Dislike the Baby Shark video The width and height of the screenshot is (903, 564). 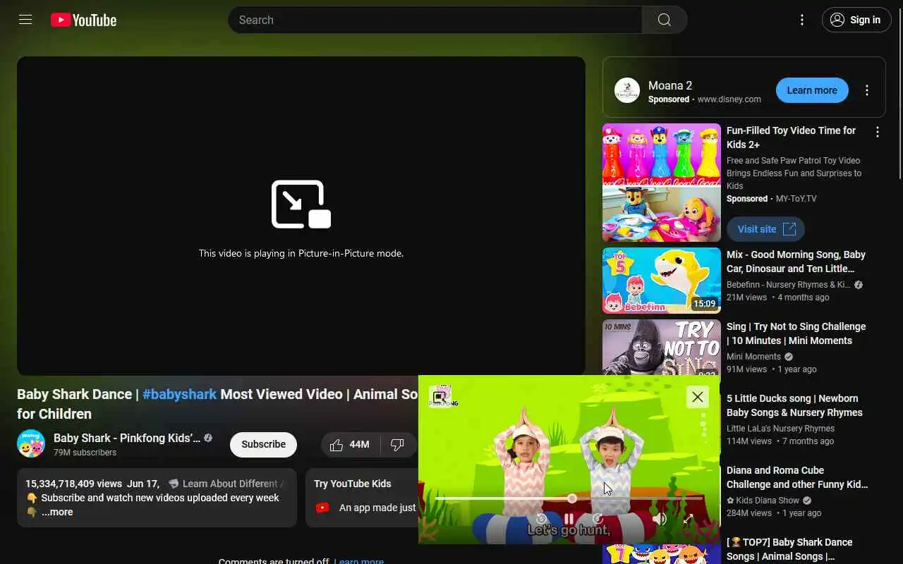click(397, 444)
